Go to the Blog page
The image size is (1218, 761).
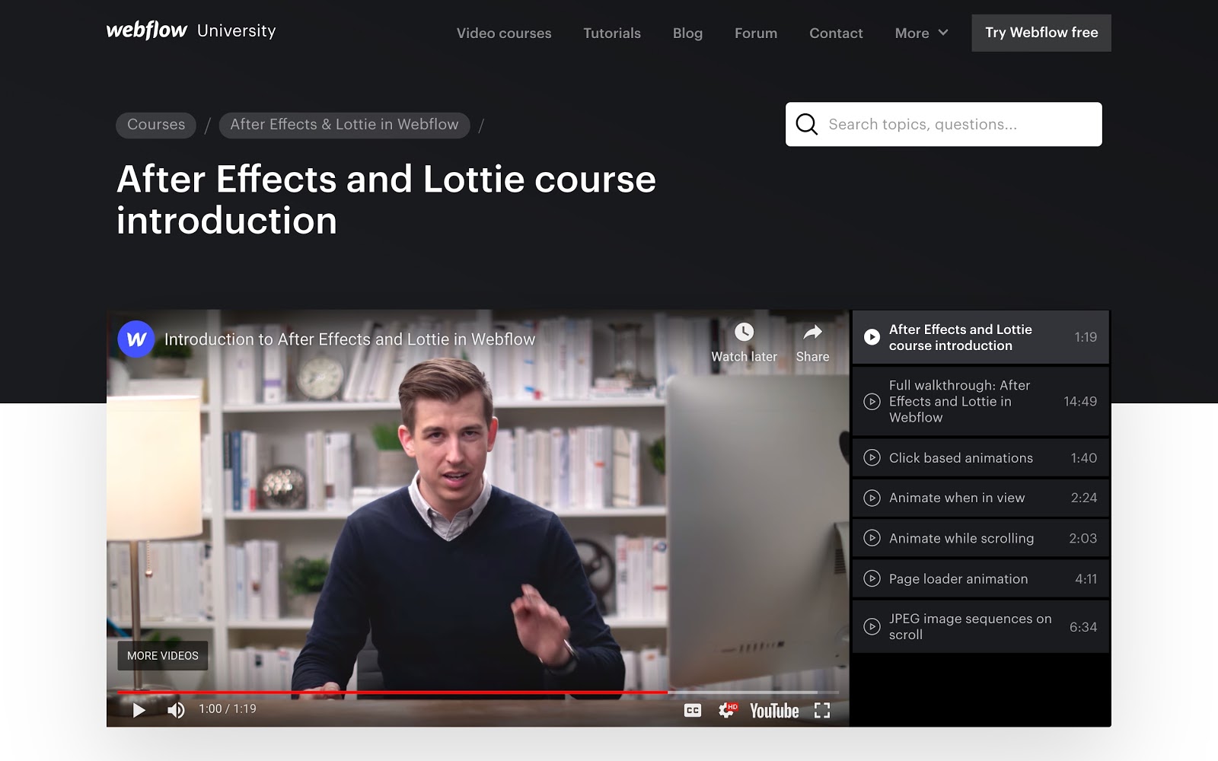687,33
